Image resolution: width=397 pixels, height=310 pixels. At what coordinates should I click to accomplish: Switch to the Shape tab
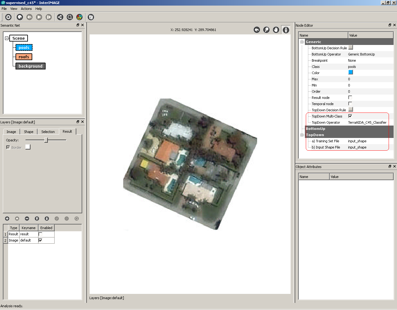29,132
